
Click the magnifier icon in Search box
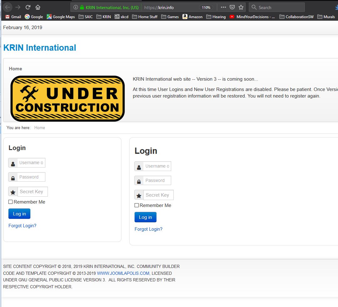254,7
